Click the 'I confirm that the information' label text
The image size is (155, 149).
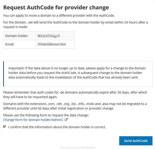click(x=57, y=127)
